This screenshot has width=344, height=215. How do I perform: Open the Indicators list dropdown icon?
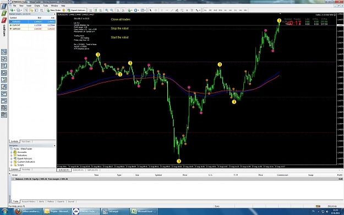130,10
